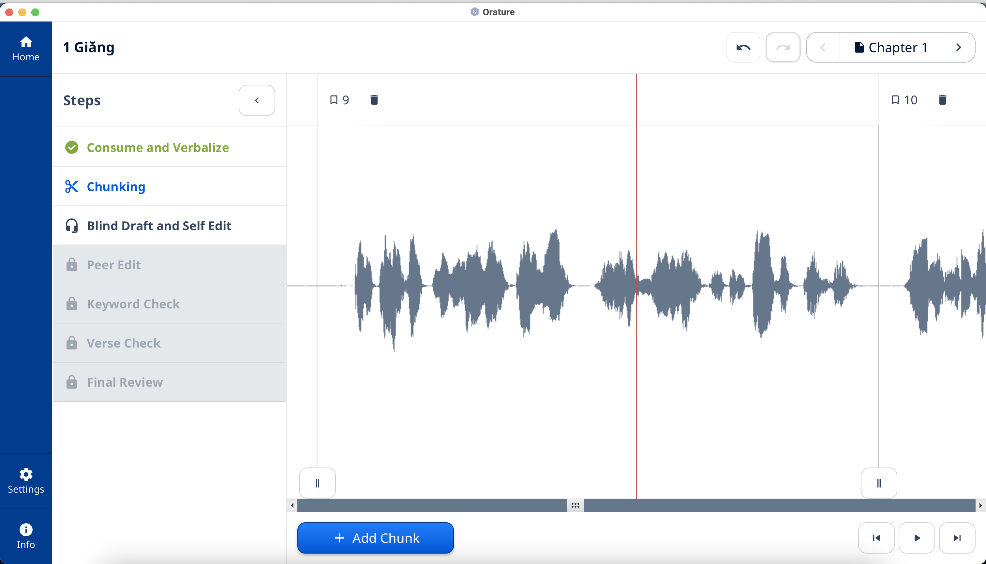
Task: Collapse the Steps panel
Action: coord(257,100)
